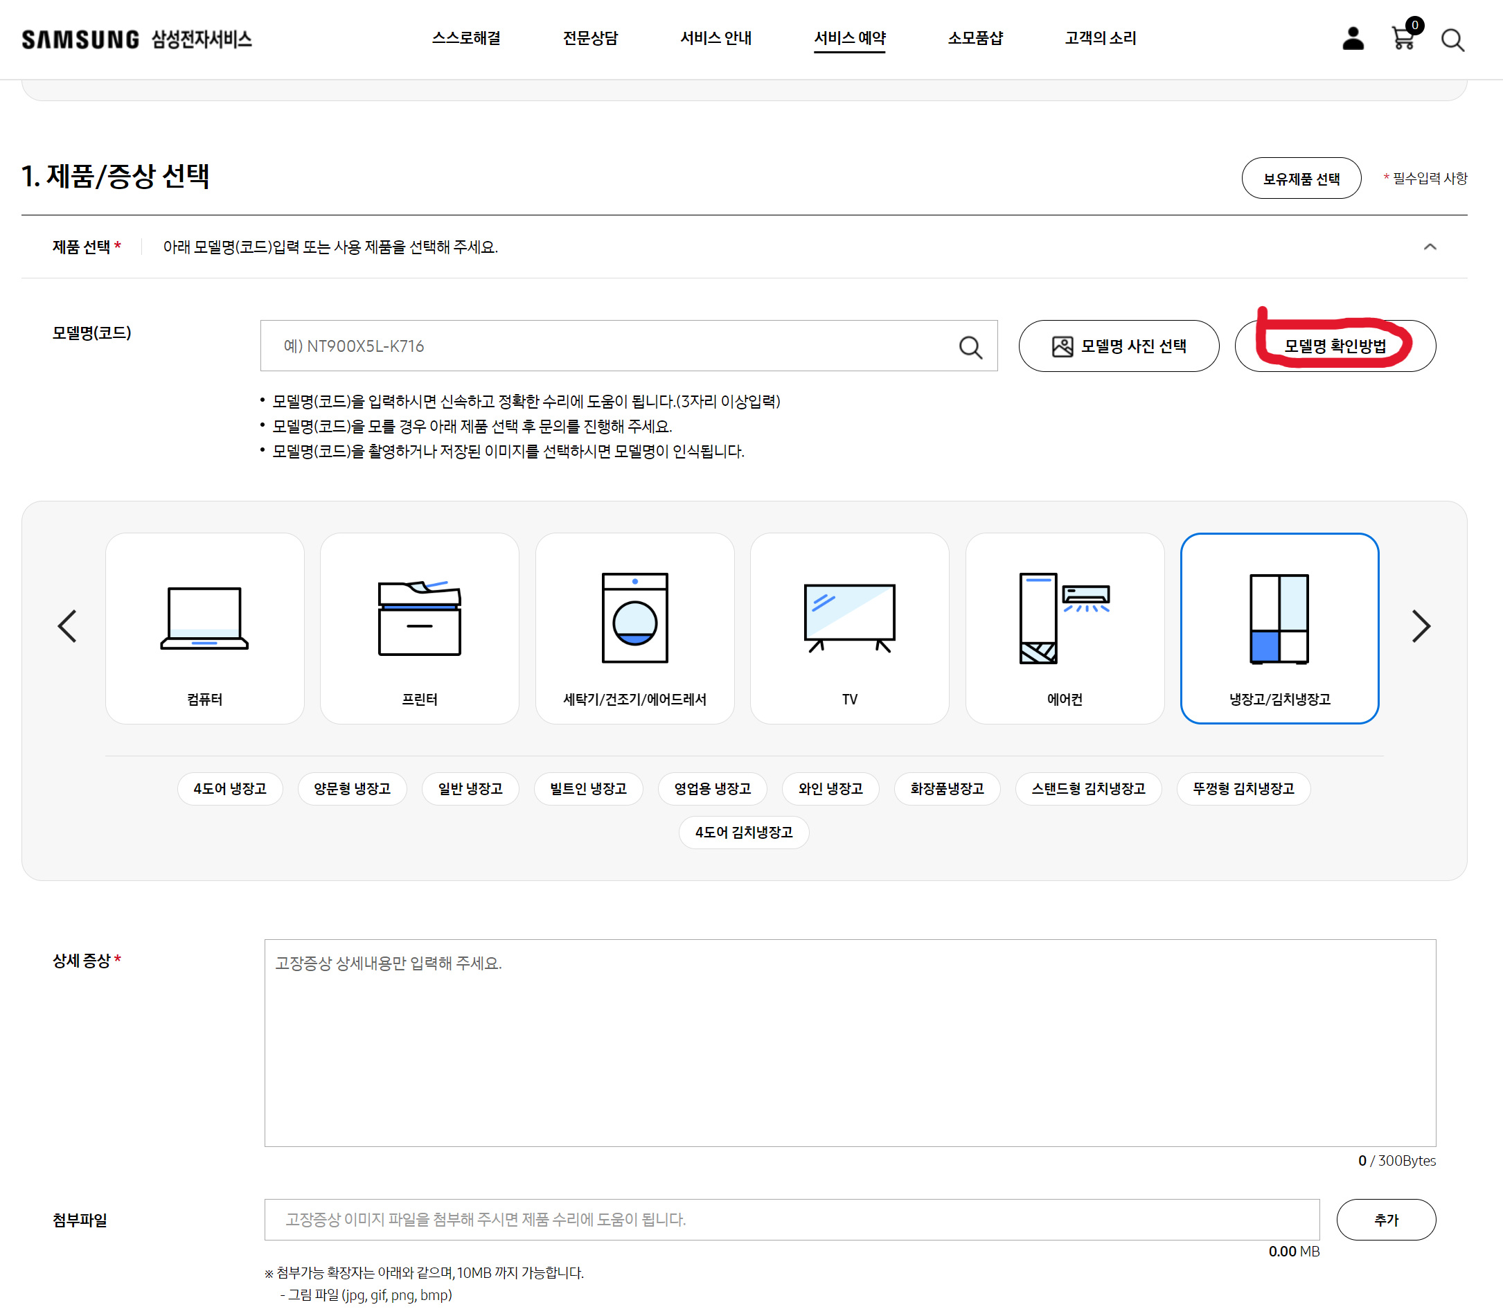This screenshot has height=1316, width=1503.
Task: Open the 서비스 예약 menu
Action: [x=850, y=38]
